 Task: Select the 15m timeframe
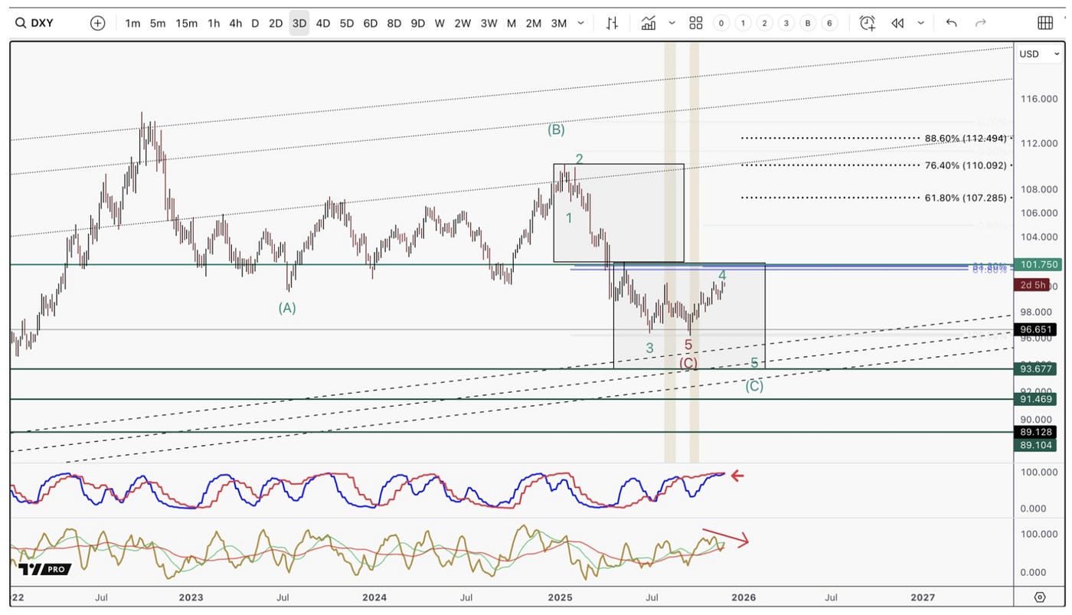pyautogui.click(x=187, y=23)
